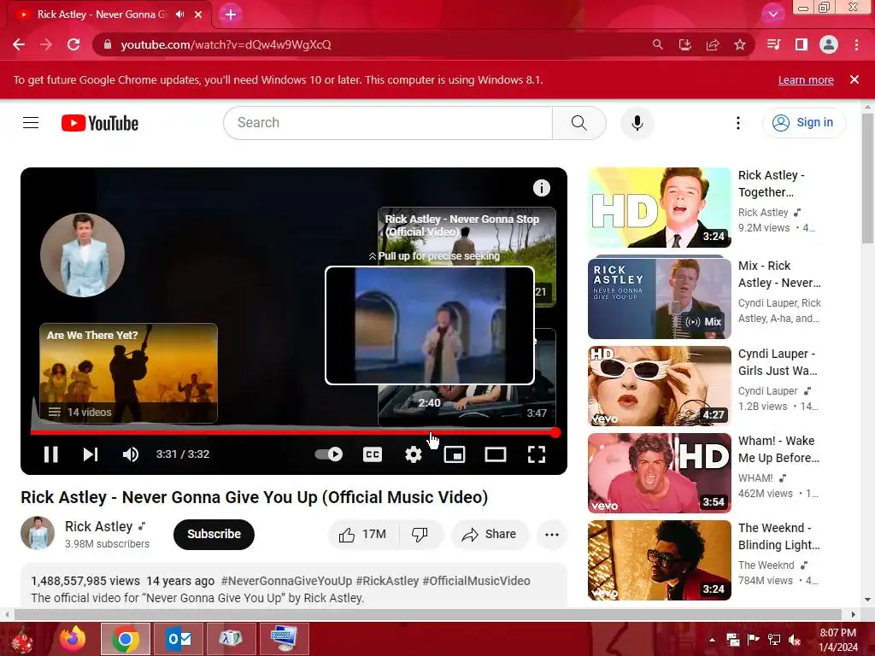Launch Firefox from the taskbar
This screenshot has width=875, height=656.
pos(73,639)
